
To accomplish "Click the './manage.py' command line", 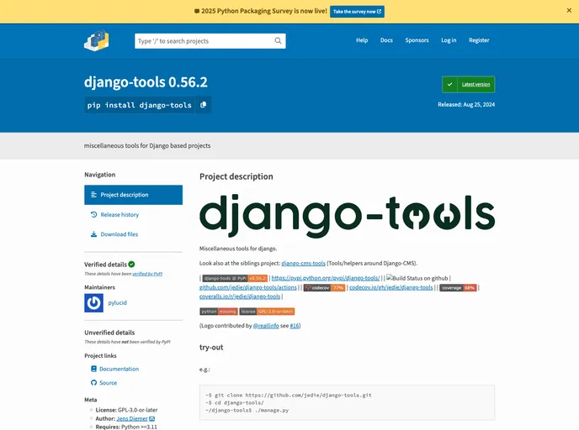I will pos(247,410).
